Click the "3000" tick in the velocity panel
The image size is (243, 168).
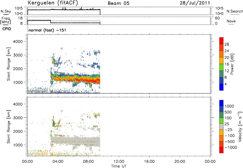coord(18,118)
